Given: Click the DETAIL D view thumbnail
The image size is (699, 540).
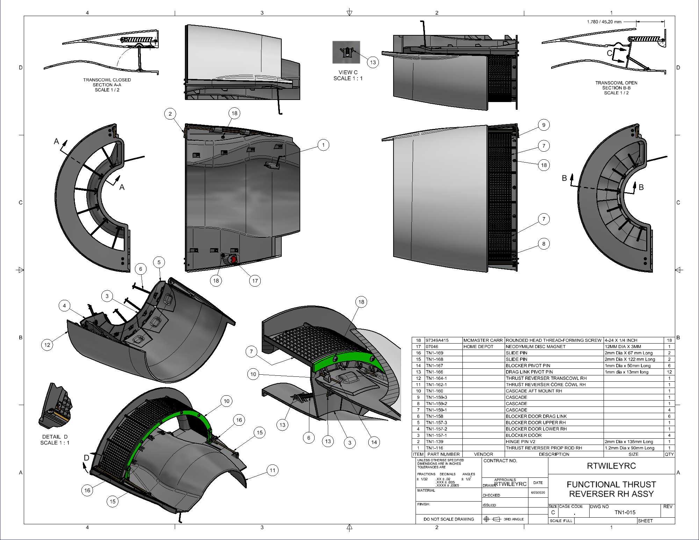Looking at the screenshot, I should [x=56, y=406].
